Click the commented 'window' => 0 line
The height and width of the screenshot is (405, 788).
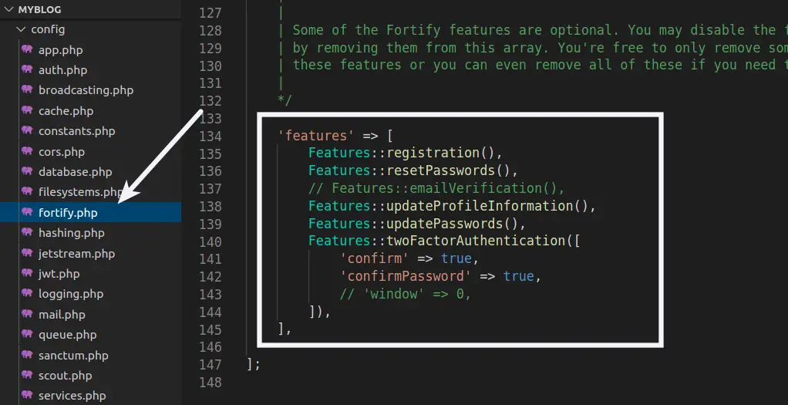(405, 294)
